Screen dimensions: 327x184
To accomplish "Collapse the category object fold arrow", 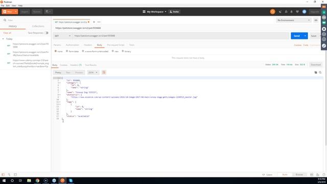I will [x=60, y=83].
